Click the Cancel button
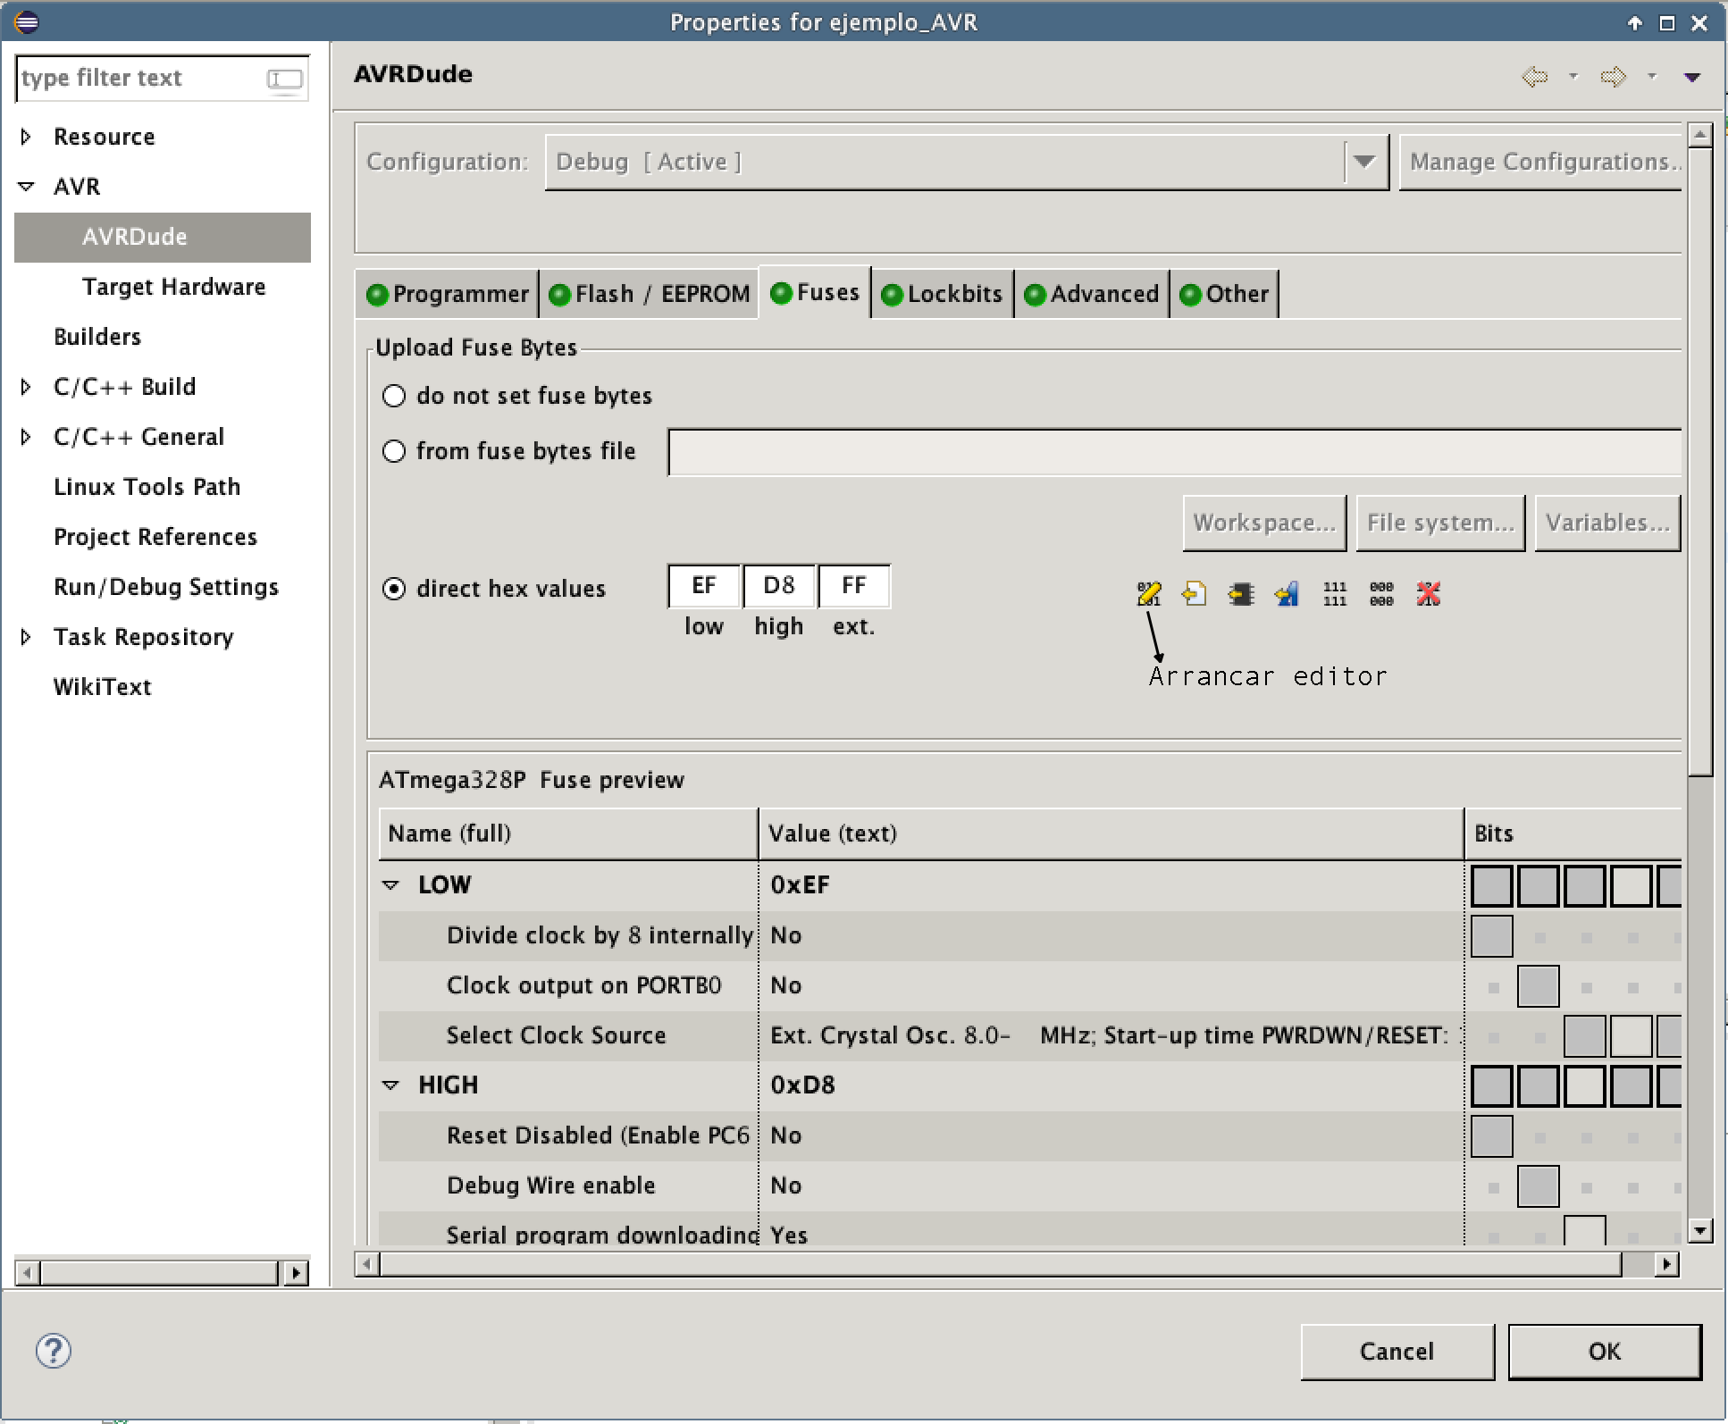Image resolution: width=1728 pixels, height=1424 pixels. (1397, 1351)
